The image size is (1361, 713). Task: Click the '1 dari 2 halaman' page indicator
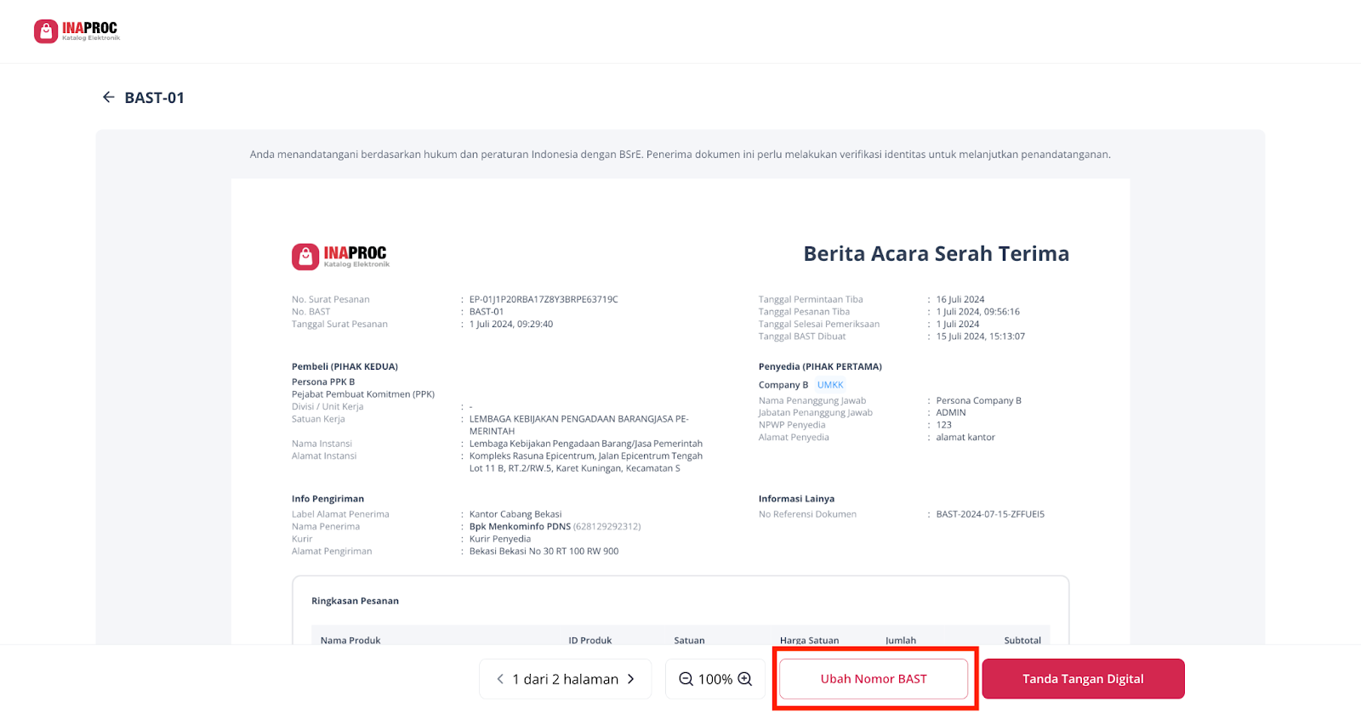[565, 679]
